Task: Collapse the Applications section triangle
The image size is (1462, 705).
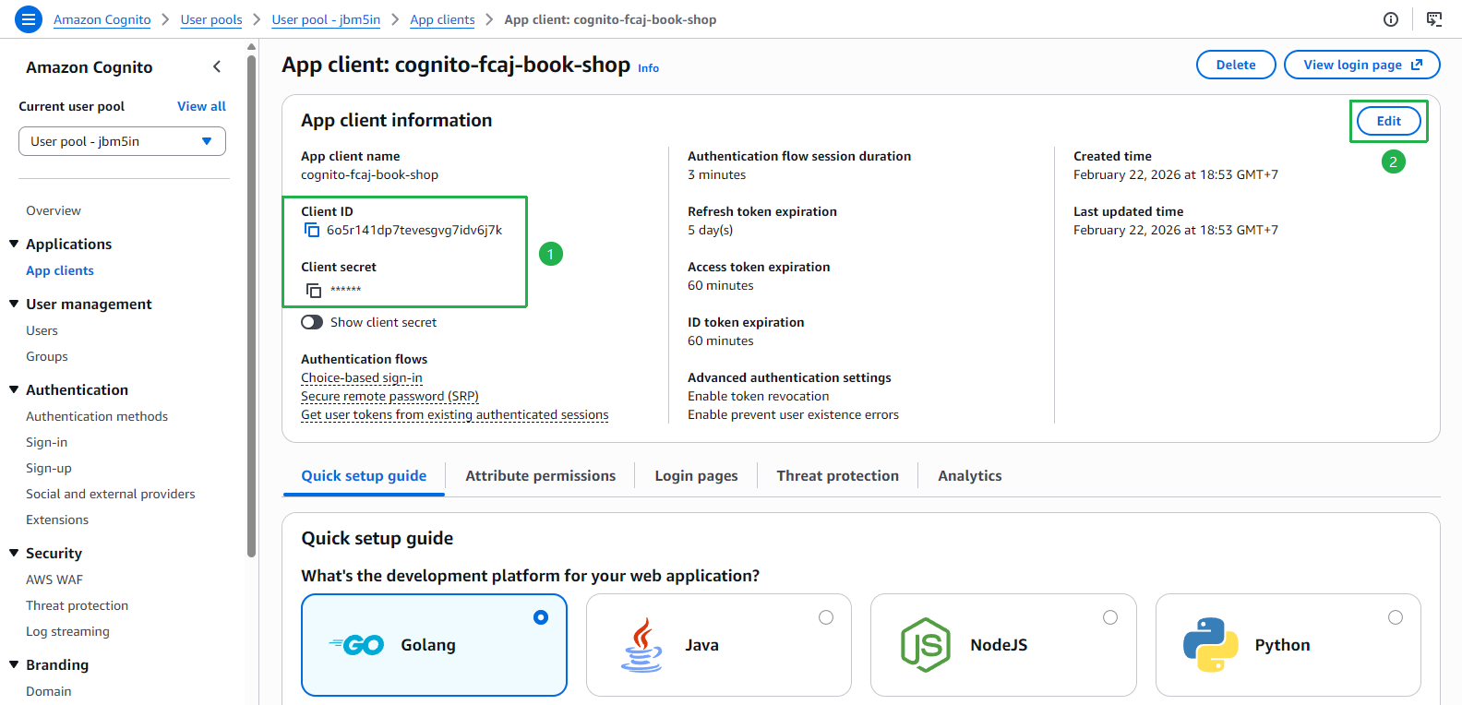Action: click(x=14, y=244)
